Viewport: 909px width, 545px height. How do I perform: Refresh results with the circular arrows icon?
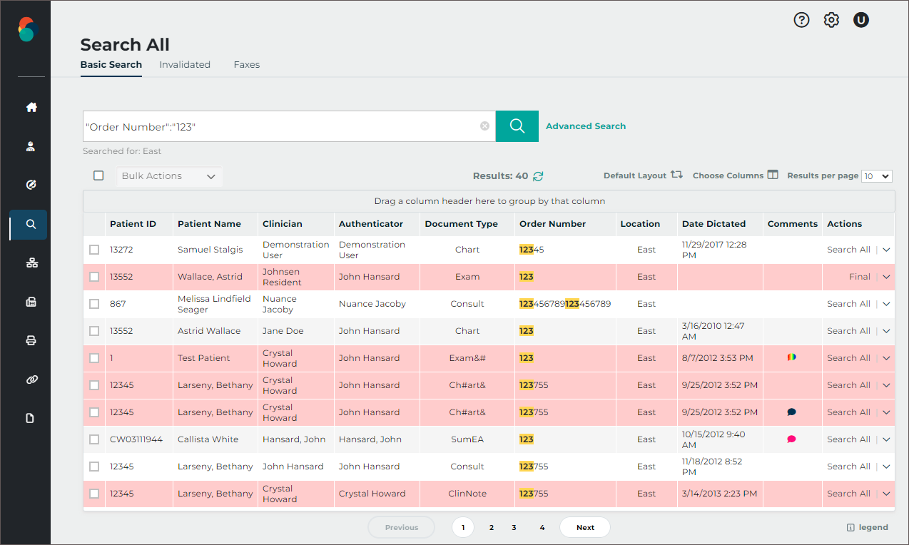click(539, 176)
